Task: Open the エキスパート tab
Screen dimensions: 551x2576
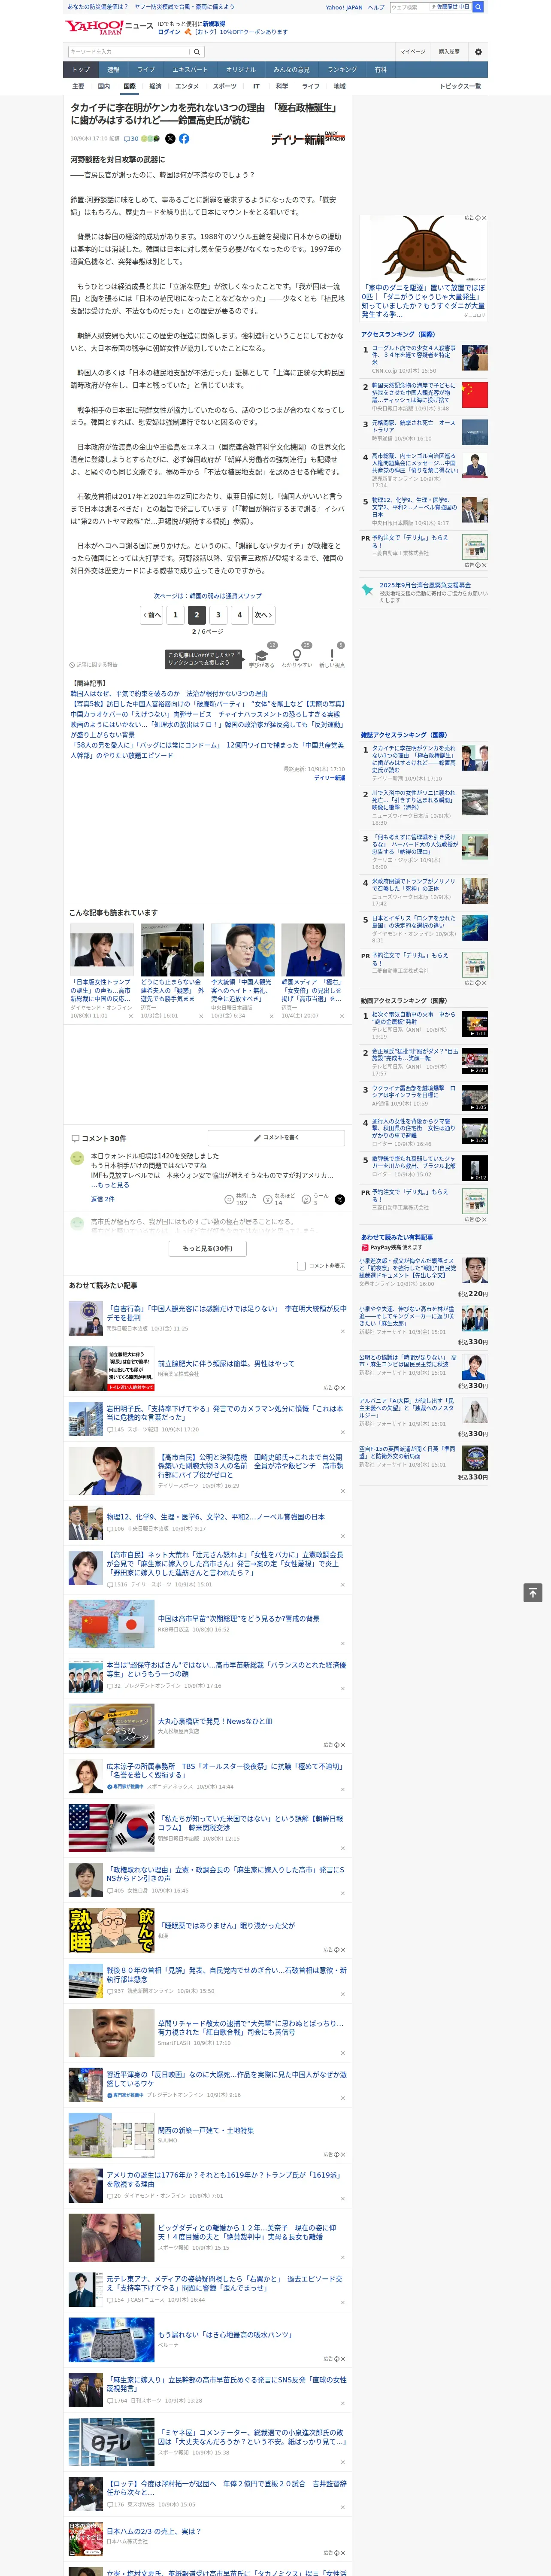Action: coord(190,69)
